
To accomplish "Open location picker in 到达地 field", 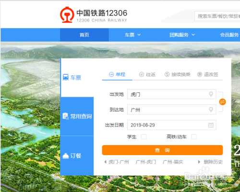I will (211, 110).
